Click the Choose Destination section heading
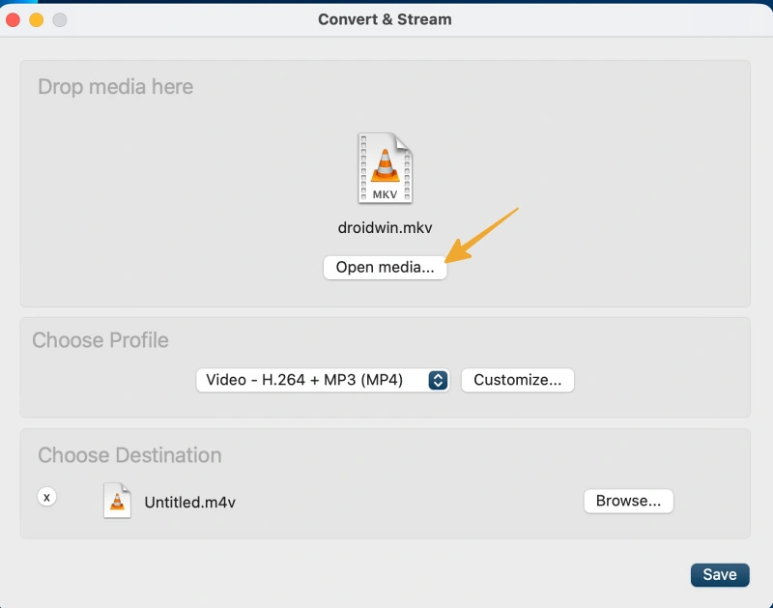The image size is (773, 608). click(129, 455)
